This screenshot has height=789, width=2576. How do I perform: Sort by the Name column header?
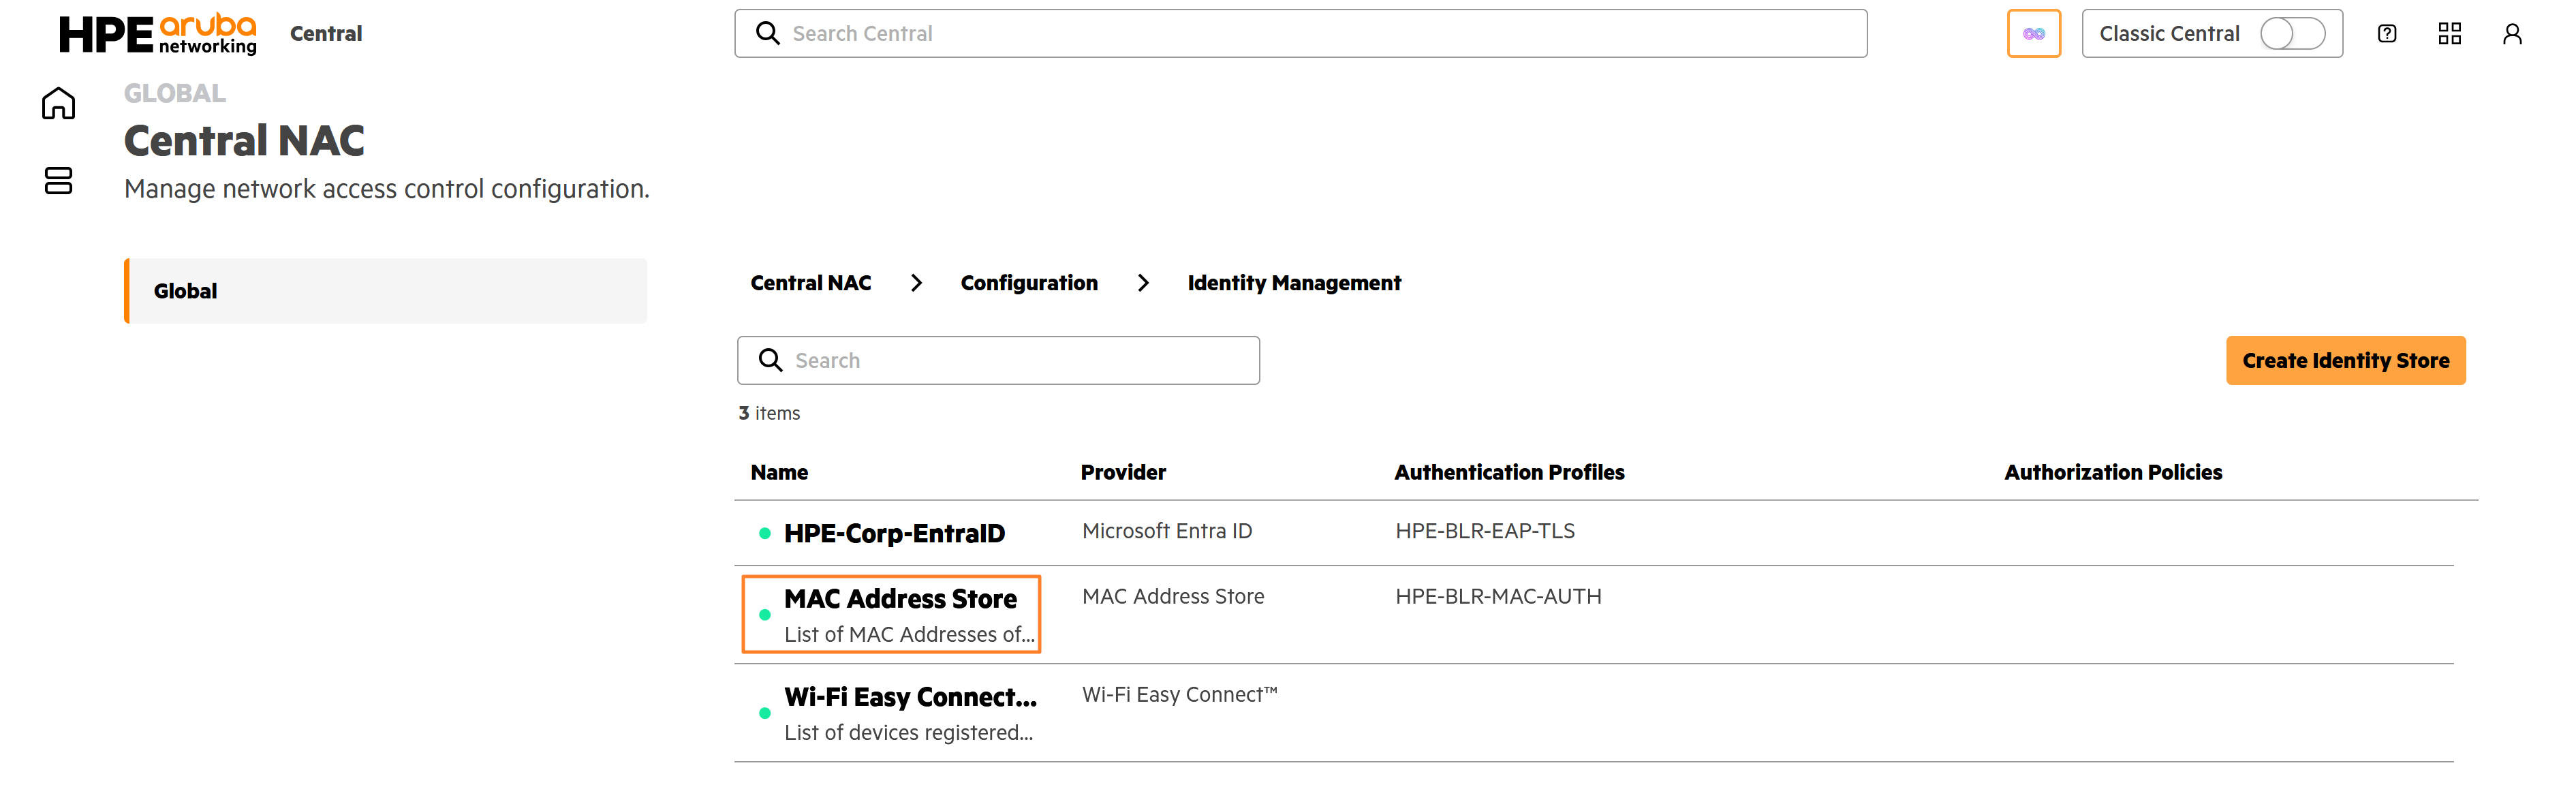[779, 472]
